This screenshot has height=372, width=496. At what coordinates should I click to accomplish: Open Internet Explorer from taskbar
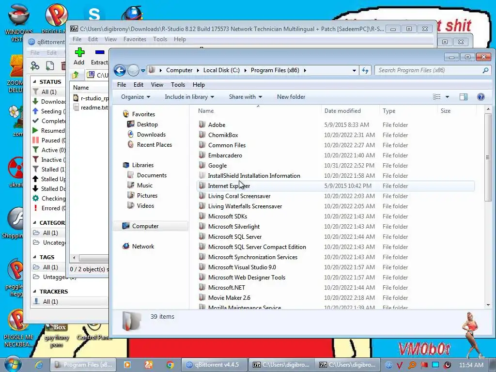(x=39, y=365)
